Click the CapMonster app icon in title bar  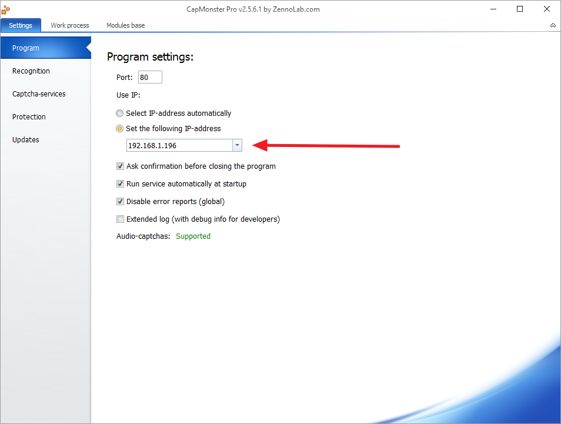tap(5, 9)
